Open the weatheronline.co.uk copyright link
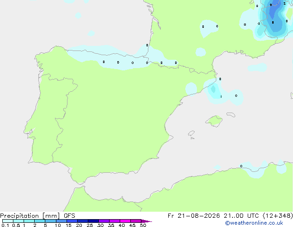Image resolution: width=293 pixels, height=227 pixels. coord(254,223)
